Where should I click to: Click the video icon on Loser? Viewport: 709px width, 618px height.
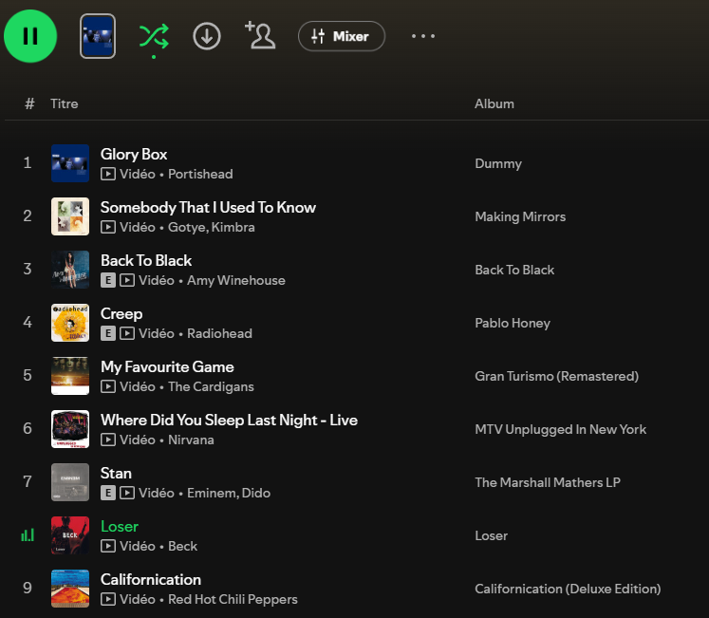click(108, 546)
